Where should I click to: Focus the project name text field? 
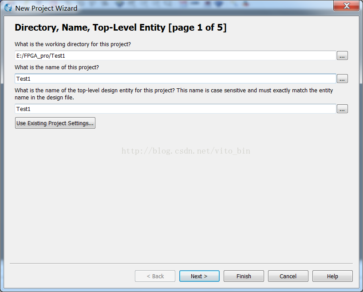(175, 79)
